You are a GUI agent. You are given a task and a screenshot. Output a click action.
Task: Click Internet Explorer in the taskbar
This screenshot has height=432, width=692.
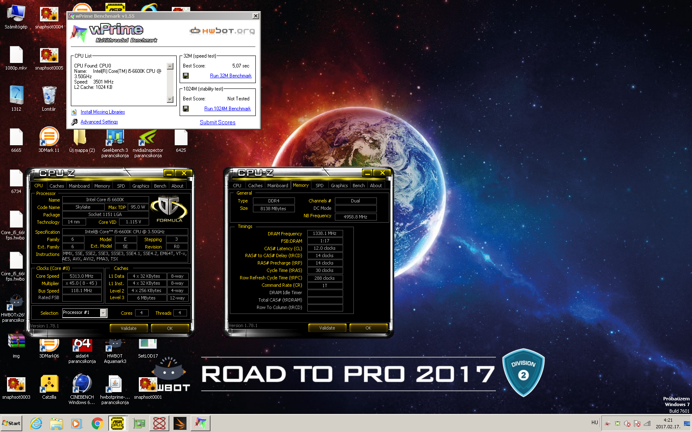pos(36,423)
